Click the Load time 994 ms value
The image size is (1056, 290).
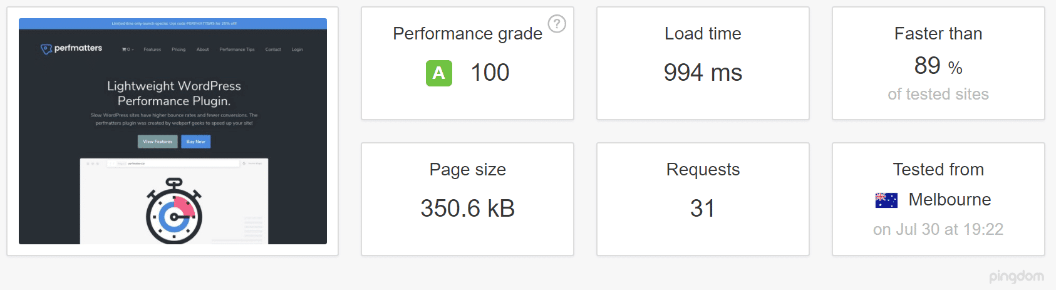[703, 73]
